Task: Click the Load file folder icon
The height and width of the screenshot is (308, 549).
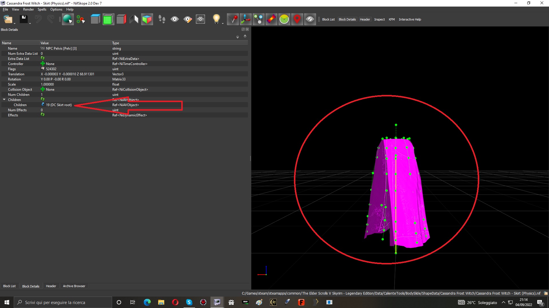Action: click(8, 19)
